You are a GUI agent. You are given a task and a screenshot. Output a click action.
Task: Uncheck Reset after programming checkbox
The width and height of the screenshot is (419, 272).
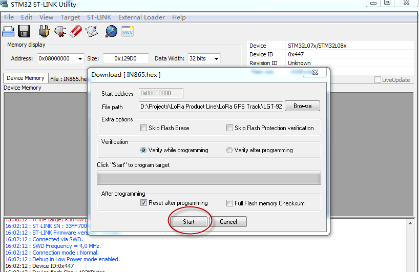(x=143, y=203)
